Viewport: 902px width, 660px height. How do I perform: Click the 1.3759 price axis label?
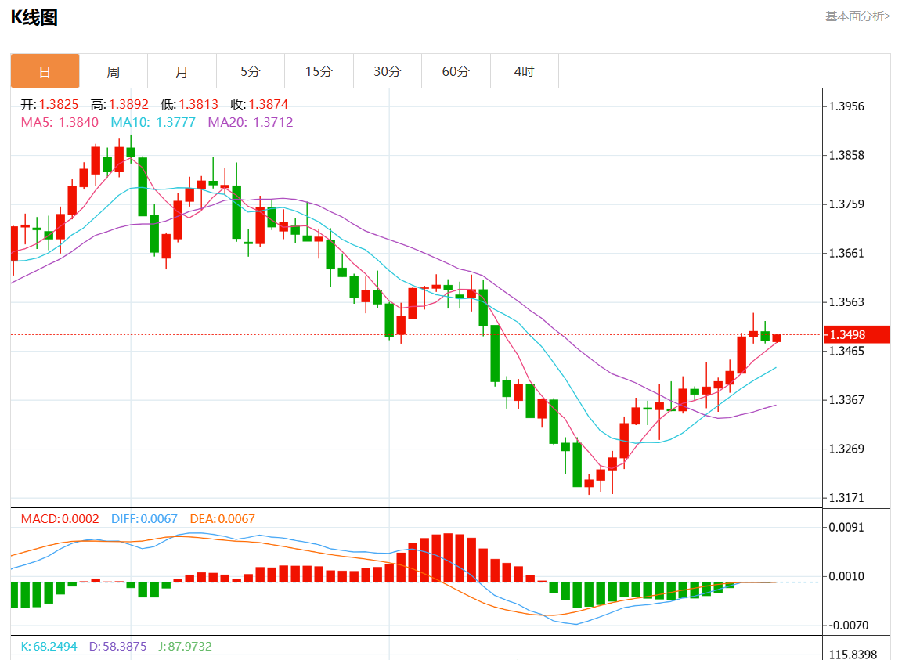coord(846,204)
